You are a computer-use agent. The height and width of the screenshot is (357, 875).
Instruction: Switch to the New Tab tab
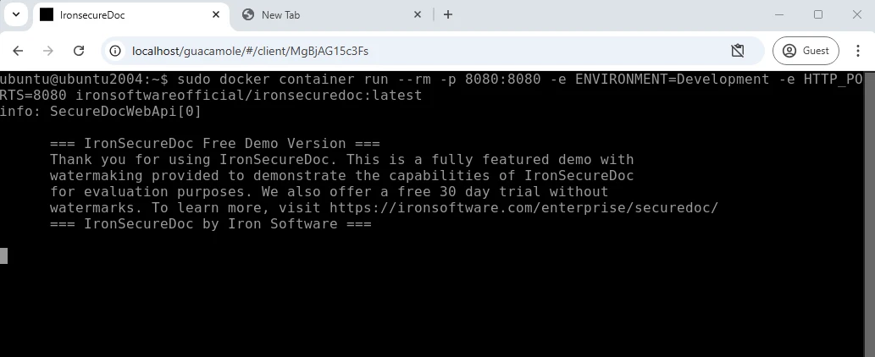click(x=322, y=14)
